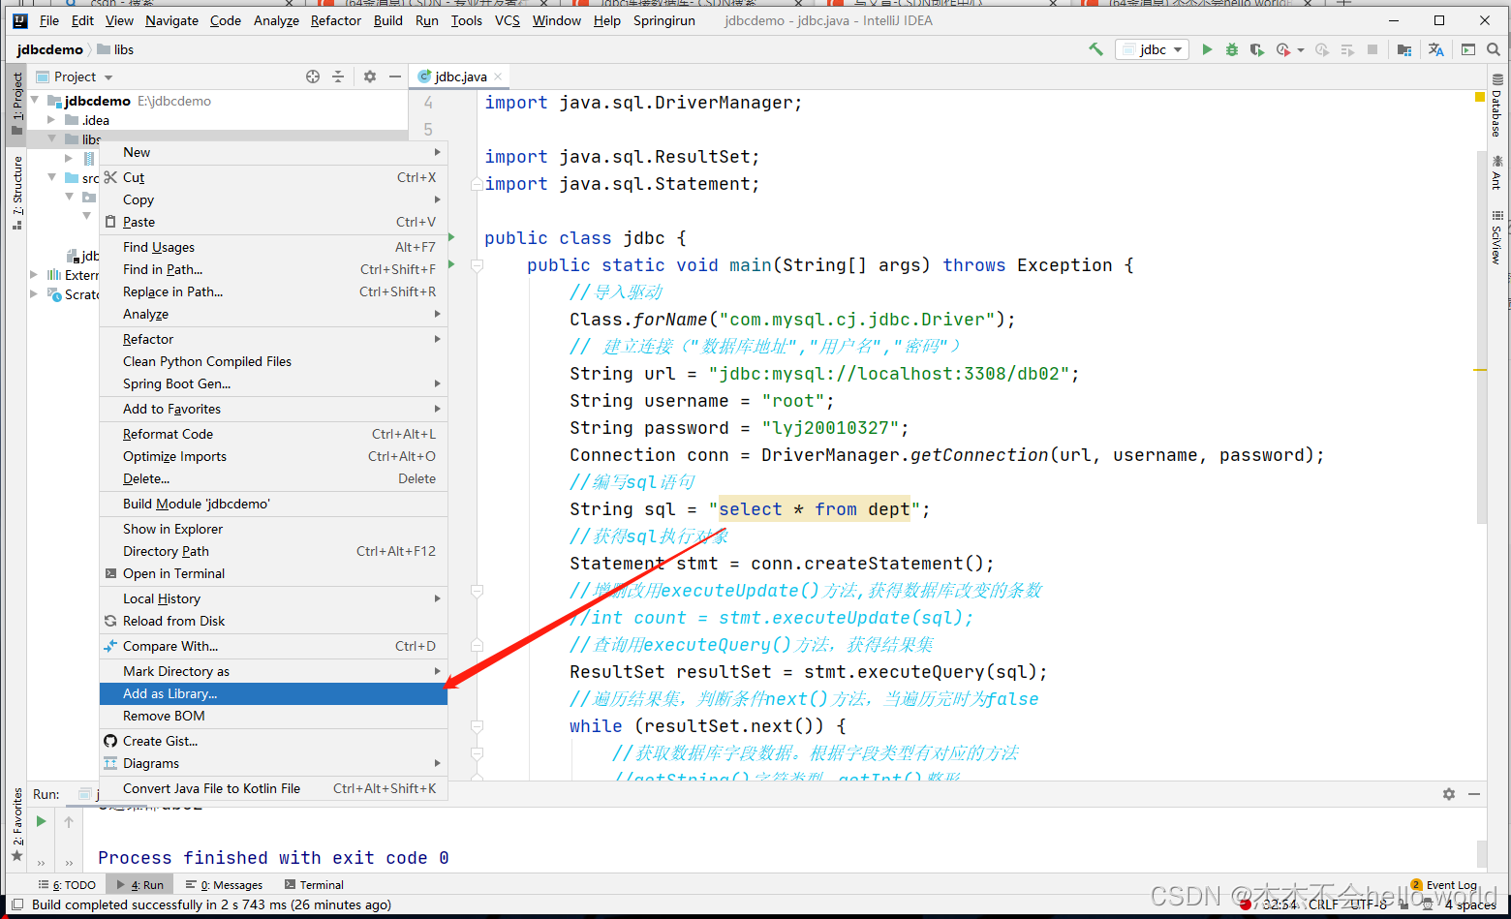The width and height of the screenshot is (1511, 919).
Task: Click the CRLF line separator in status bar
Action: (1323, 904)
